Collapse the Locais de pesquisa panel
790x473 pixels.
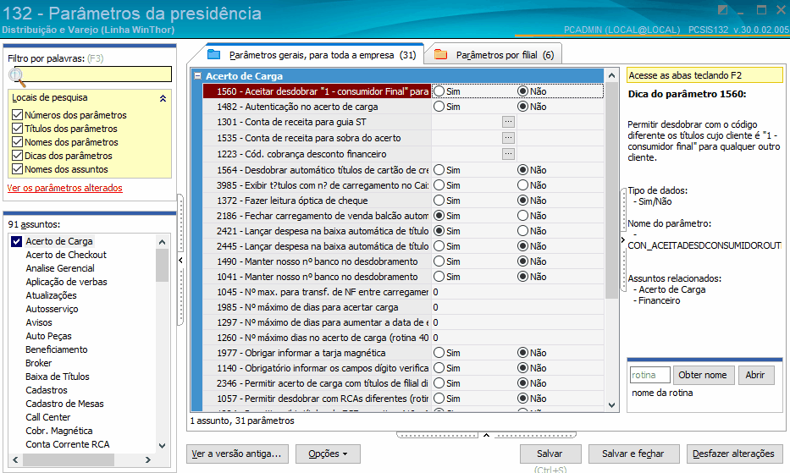pyautogui.click(x=163, y=98)
